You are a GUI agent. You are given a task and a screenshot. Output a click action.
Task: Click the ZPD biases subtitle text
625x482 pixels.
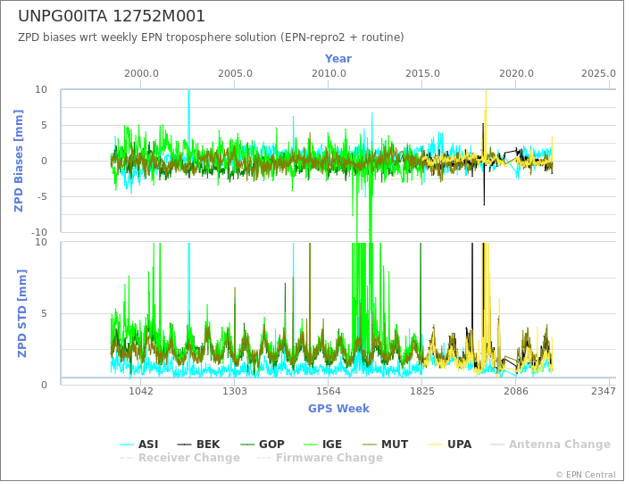pyautogui.click(x=211, y=37)
